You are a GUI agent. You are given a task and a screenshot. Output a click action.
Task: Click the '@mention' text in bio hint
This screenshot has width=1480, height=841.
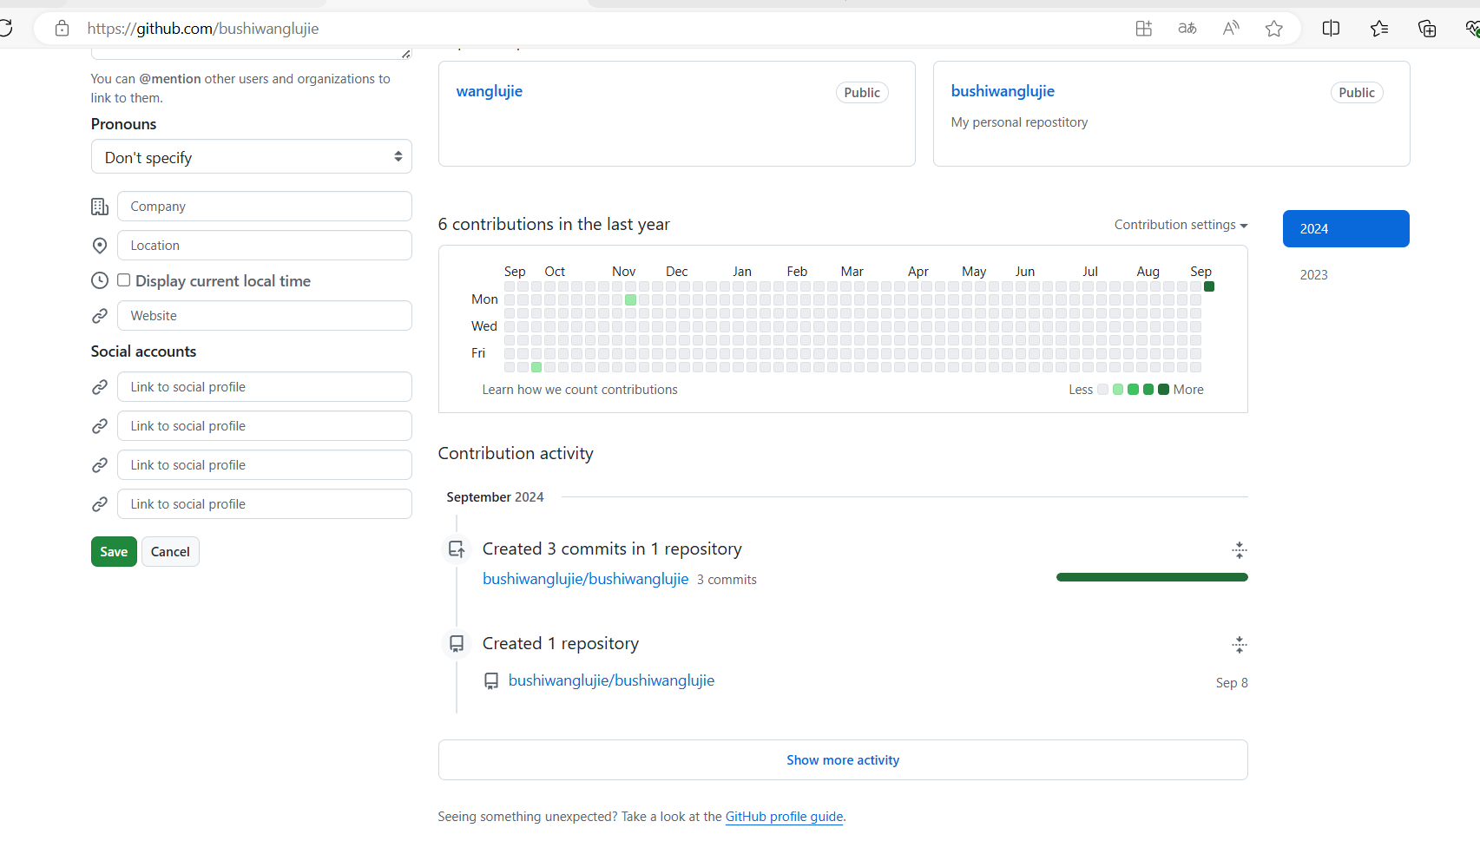[x=170, y=79]
